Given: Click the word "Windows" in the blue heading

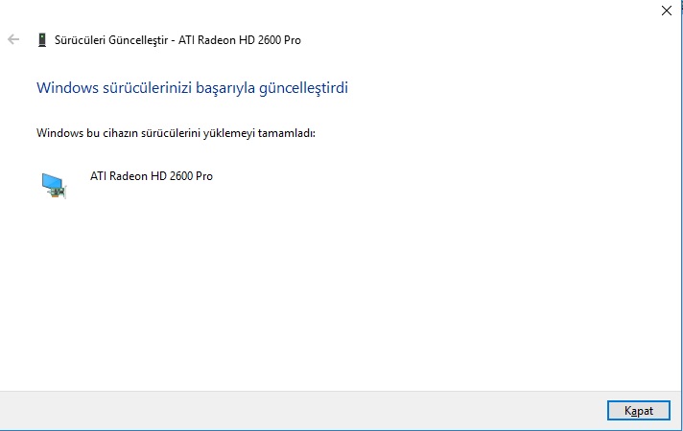Looking at the screenshot, I should 67,88.
